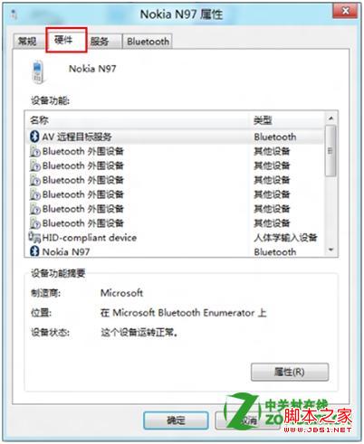Close the Nokia N97 属性 dialog
Image resolution: width=364 pixels, height=444 pixels.
pyautogui.click(x=346, y=12)
